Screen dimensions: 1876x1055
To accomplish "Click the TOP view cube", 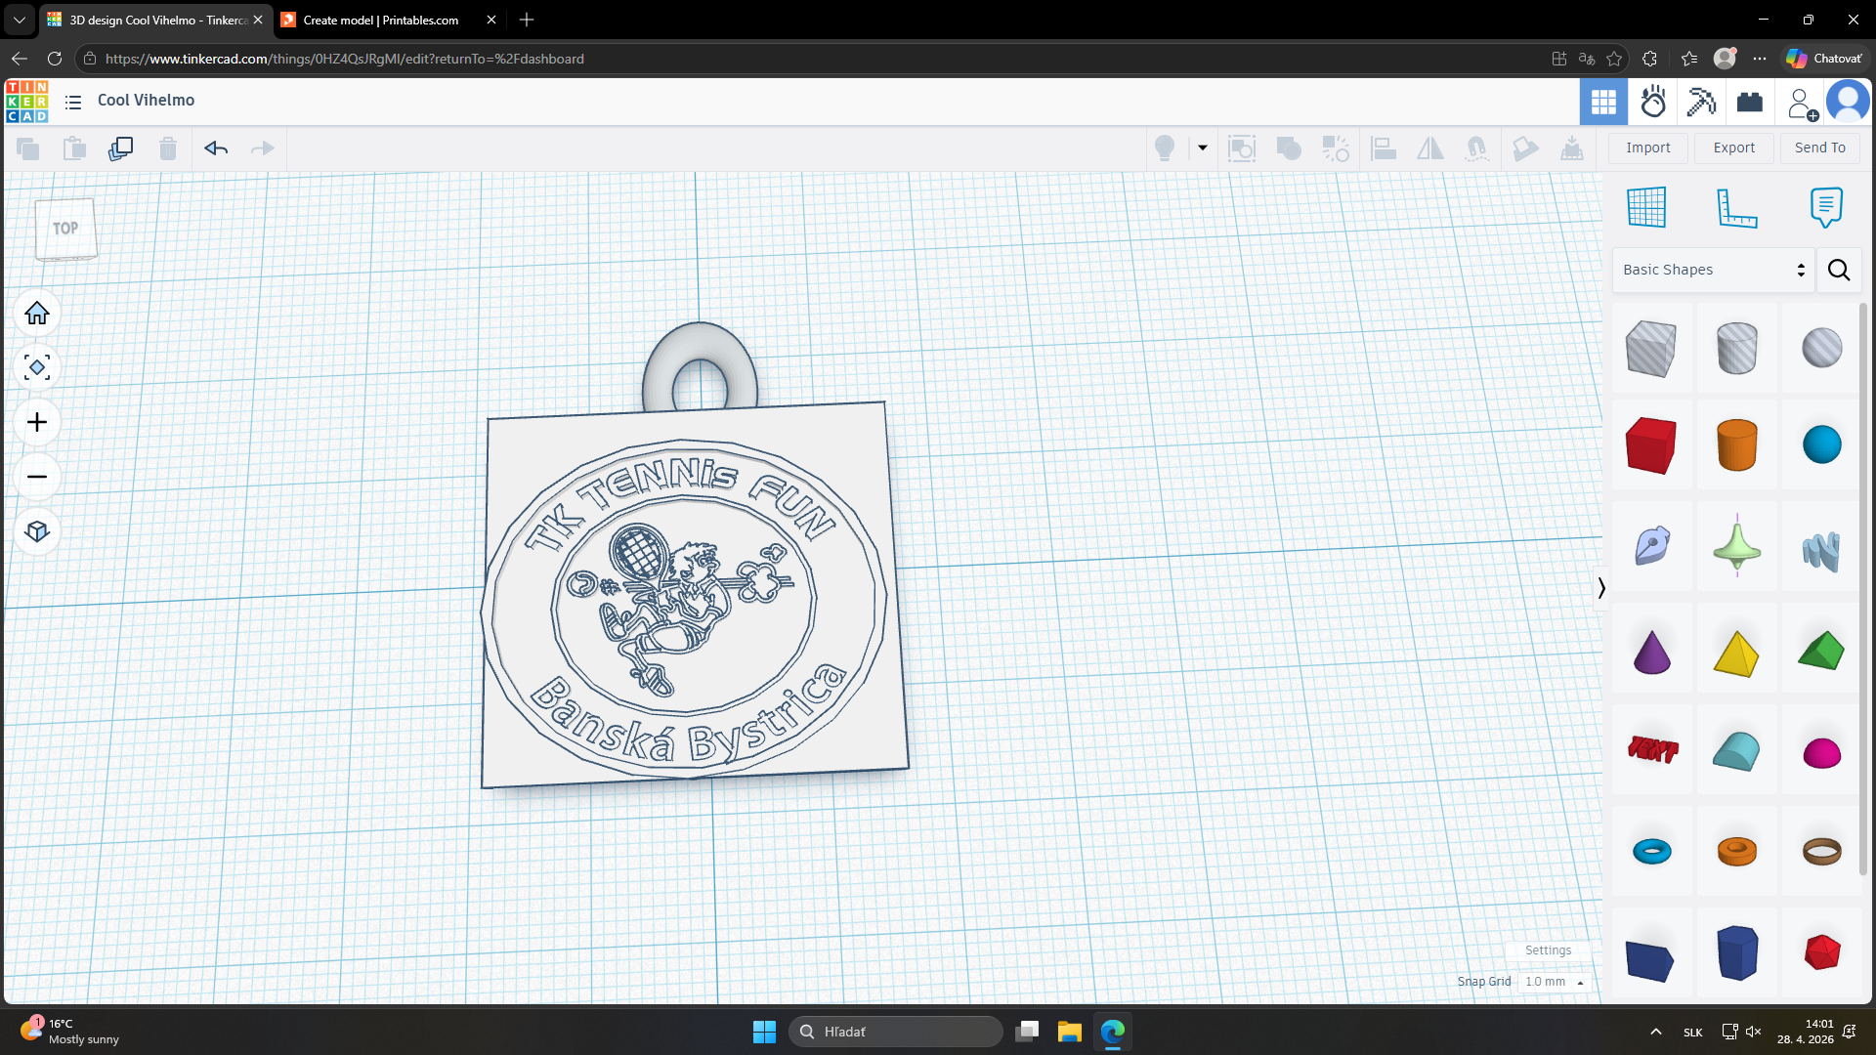I will coord(65,230).
